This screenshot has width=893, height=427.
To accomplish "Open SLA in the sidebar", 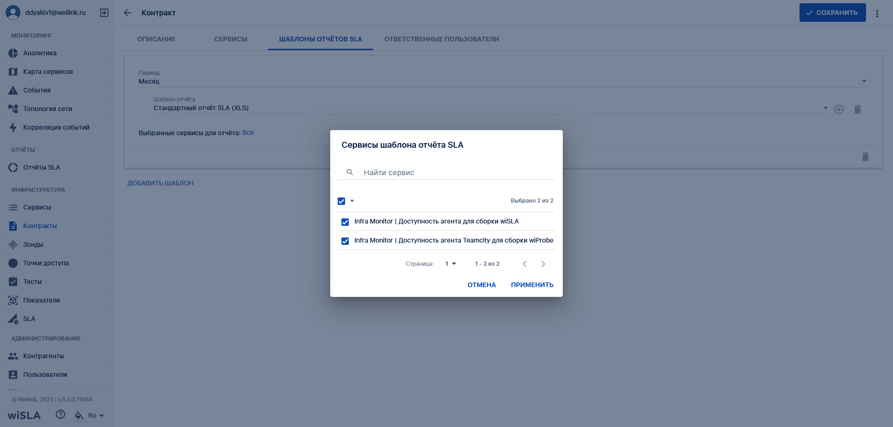I will coord(57,319).
